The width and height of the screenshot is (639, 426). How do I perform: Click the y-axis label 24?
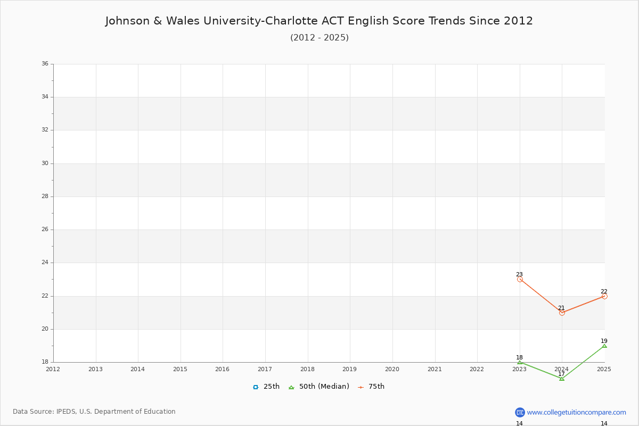point(45,263)
